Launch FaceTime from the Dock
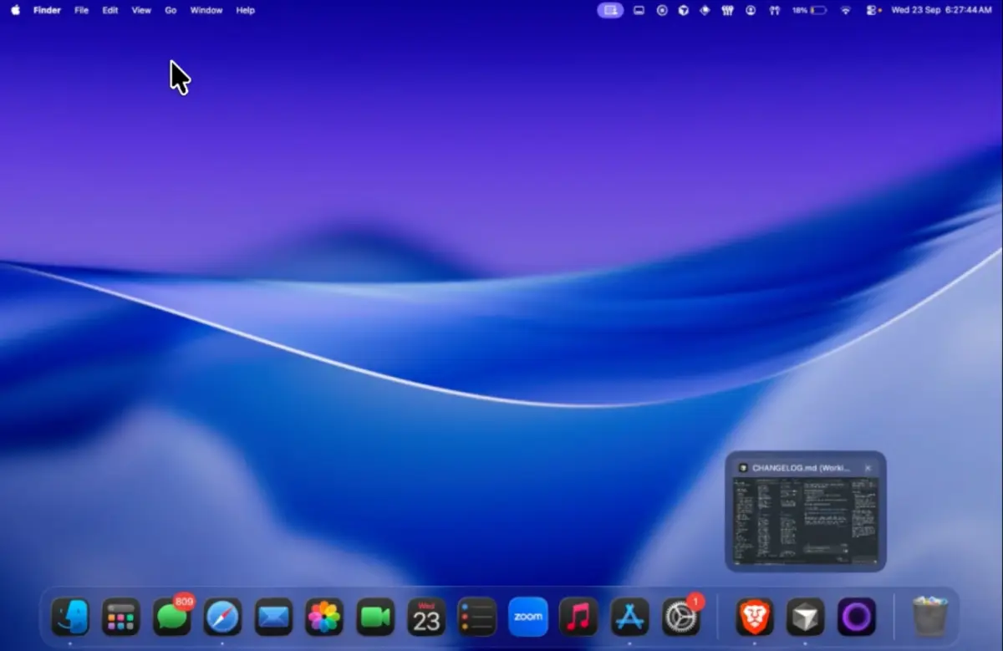This screenshot has height=651, width=1003. click(375, 618)
